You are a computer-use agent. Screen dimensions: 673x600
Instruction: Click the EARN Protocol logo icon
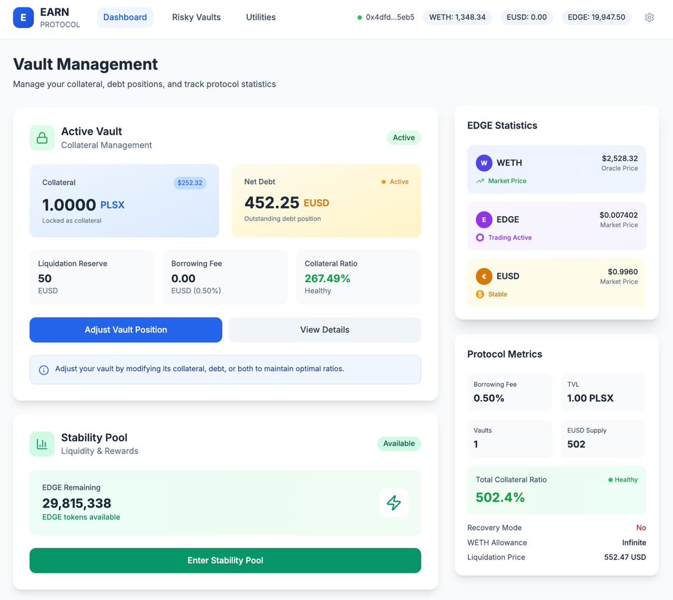[23, 17]
